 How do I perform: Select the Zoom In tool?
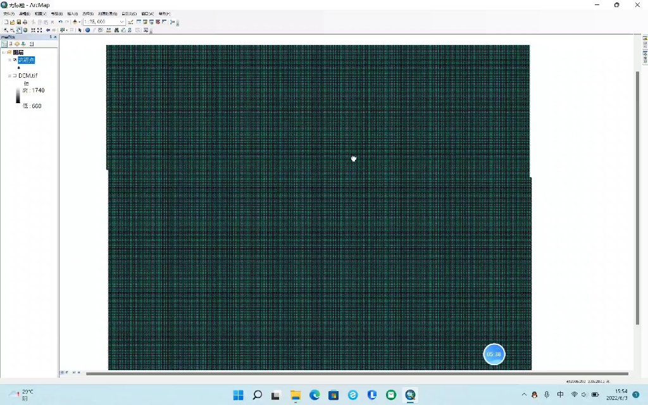[x=5, y=29]
